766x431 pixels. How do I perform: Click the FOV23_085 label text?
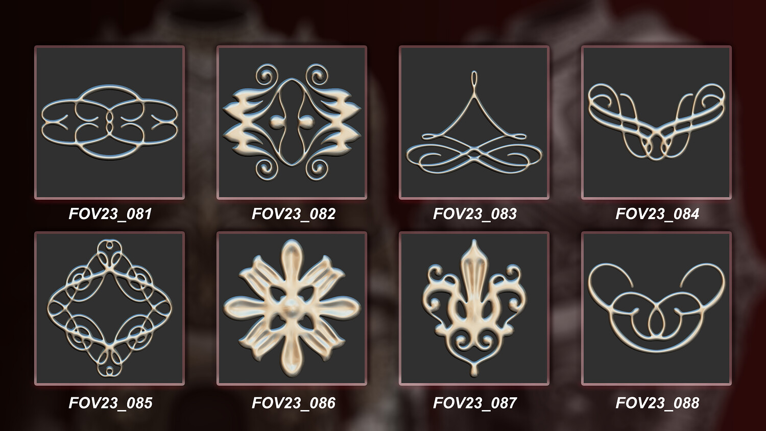110,403
